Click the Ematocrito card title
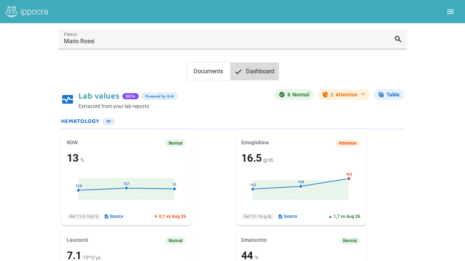 click(x=254, y=240)
